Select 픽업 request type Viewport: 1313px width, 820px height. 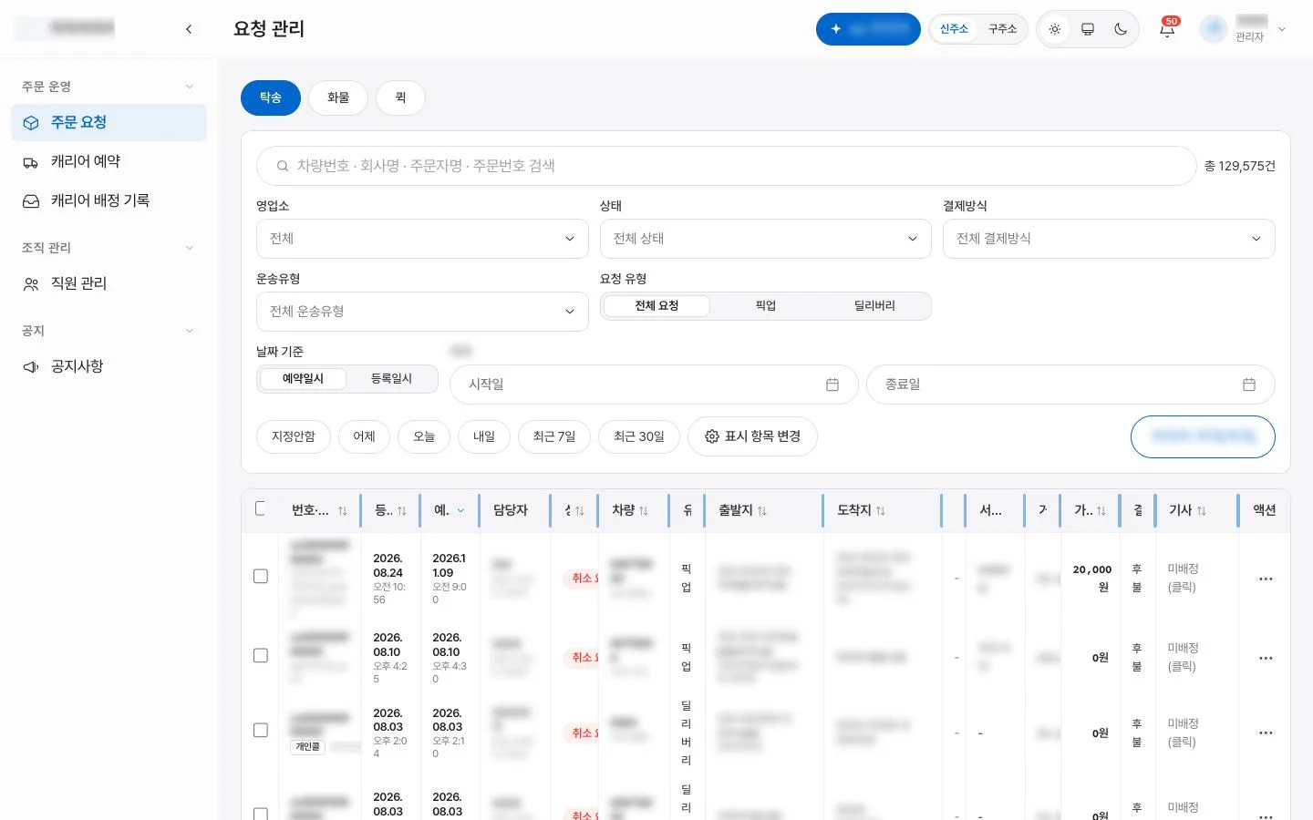pos(766,306)
